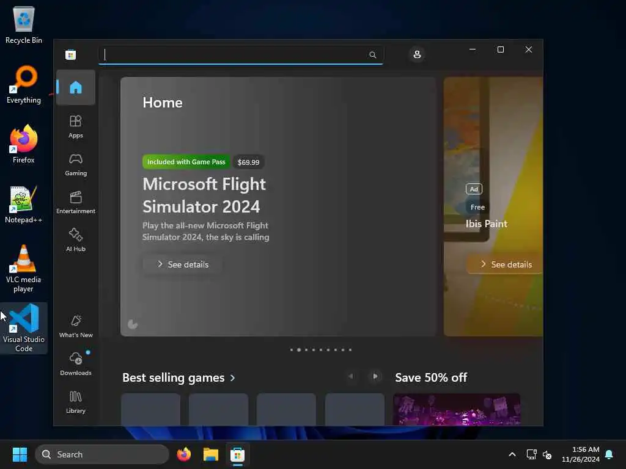Click the muted volume tray icon
The image size is (626, 469).
click(x=547, y=454)
